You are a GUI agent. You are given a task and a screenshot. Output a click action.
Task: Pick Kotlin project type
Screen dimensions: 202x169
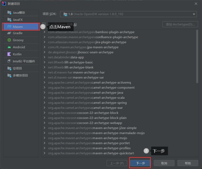[x=21, y=54]
